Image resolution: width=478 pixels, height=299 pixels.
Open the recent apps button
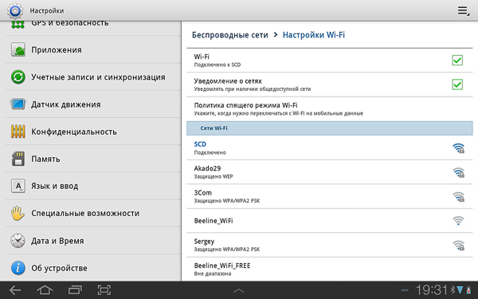pyautogui.click(x=75, y=290)
